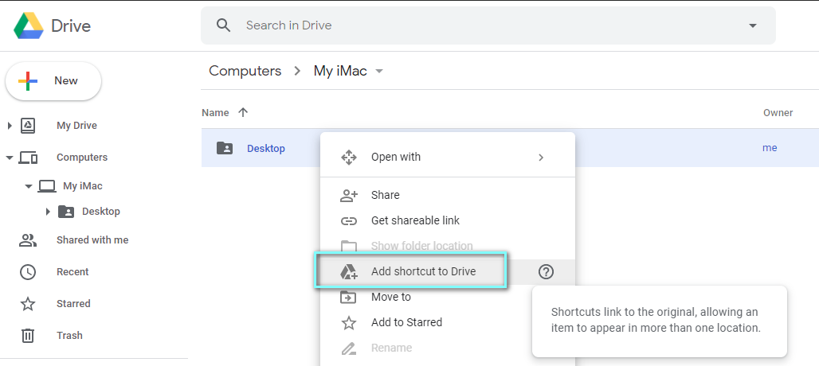Click the Trash bin icon
Image resolution: width=819 pixels, height=366 pixels.
coord(28,335)
